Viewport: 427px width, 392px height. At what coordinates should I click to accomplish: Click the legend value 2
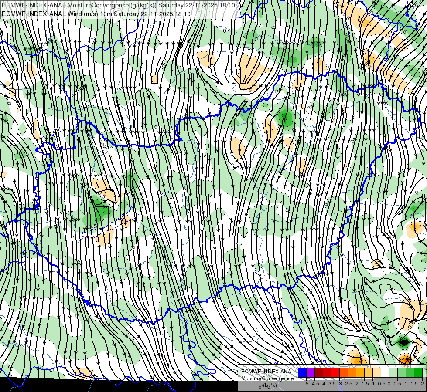[422, 384]
